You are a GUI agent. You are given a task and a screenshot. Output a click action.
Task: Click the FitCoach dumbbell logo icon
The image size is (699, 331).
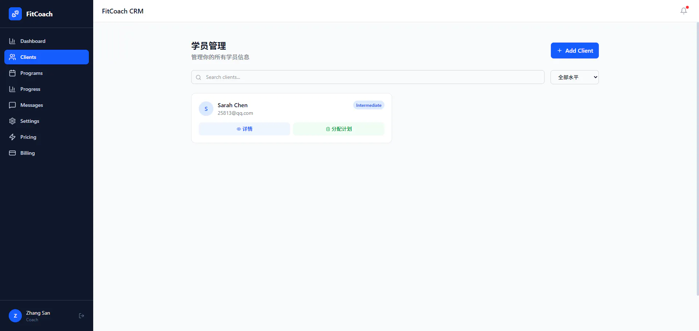[x=15, y=14]
